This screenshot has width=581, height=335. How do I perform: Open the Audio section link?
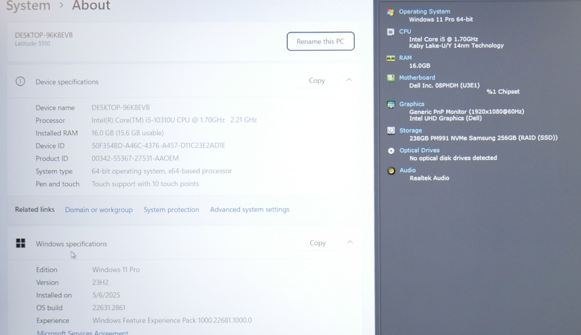click(x=407, y=170)
